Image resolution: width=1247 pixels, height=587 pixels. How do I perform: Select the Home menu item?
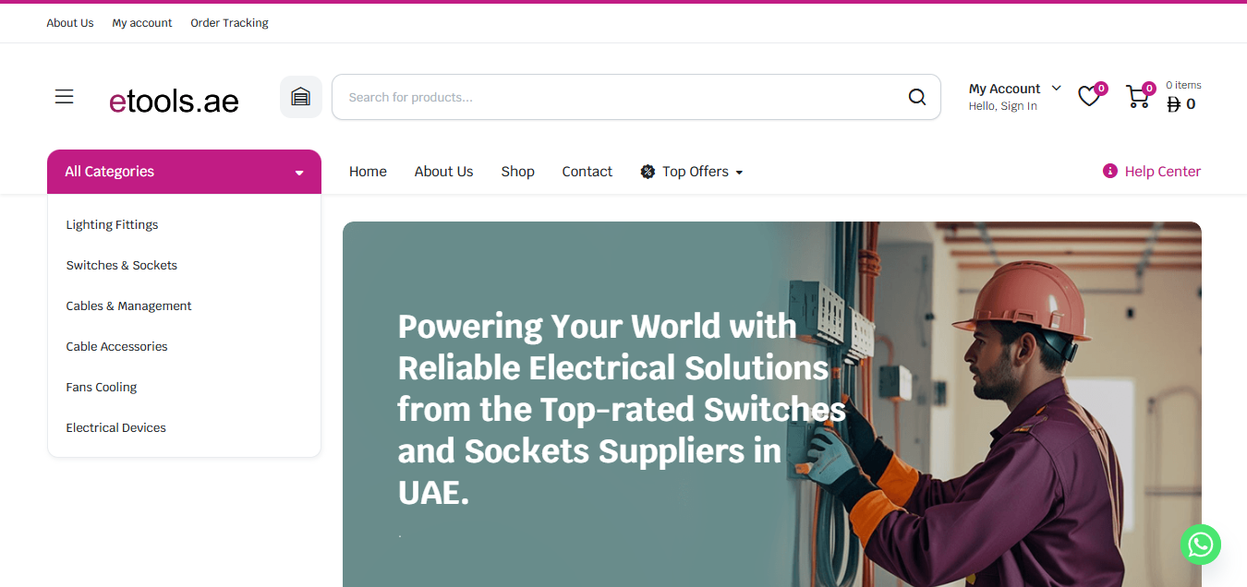[368, 172]
